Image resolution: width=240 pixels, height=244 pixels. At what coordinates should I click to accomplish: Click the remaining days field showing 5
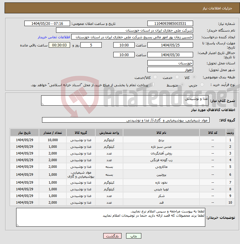pos(91,45)
